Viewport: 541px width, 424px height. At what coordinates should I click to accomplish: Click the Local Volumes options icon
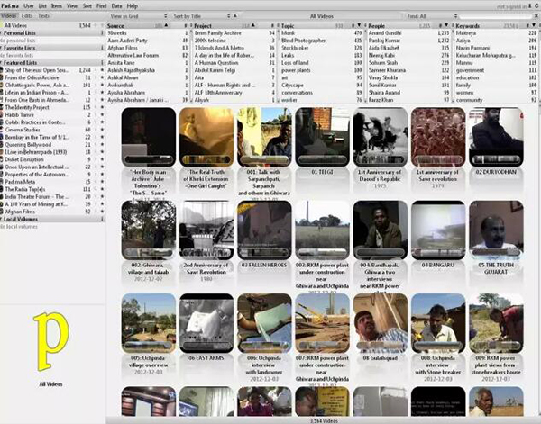(x=102, y=219)
